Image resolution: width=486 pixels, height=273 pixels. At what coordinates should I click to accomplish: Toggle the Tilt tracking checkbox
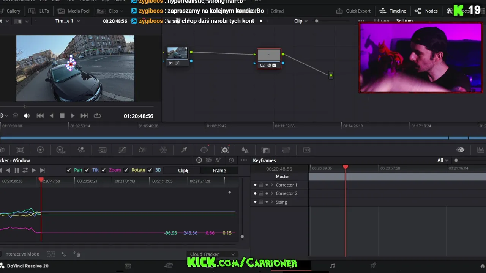coord(87,170)
